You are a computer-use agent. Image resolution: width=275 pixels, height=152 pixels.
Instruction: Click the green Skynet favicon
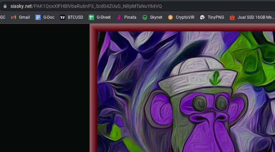pyautogui.click(x=145, y=17)
